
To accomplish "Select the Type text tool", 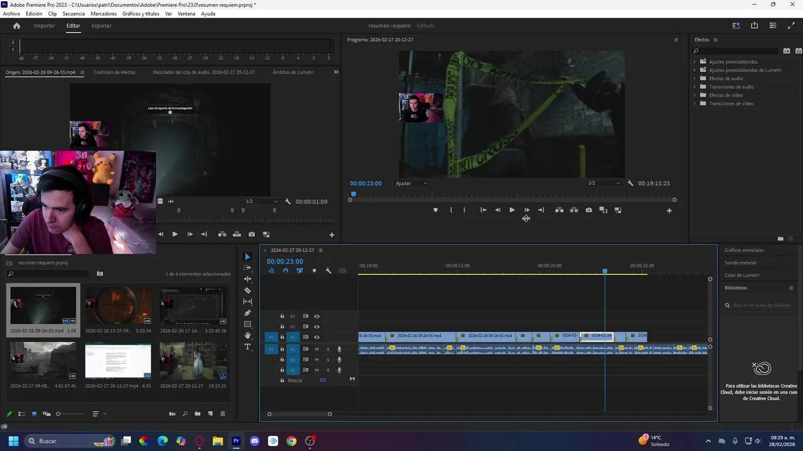I will click(247, 347).
